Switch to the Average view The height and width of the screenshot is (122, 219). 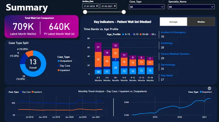point(173,22)
